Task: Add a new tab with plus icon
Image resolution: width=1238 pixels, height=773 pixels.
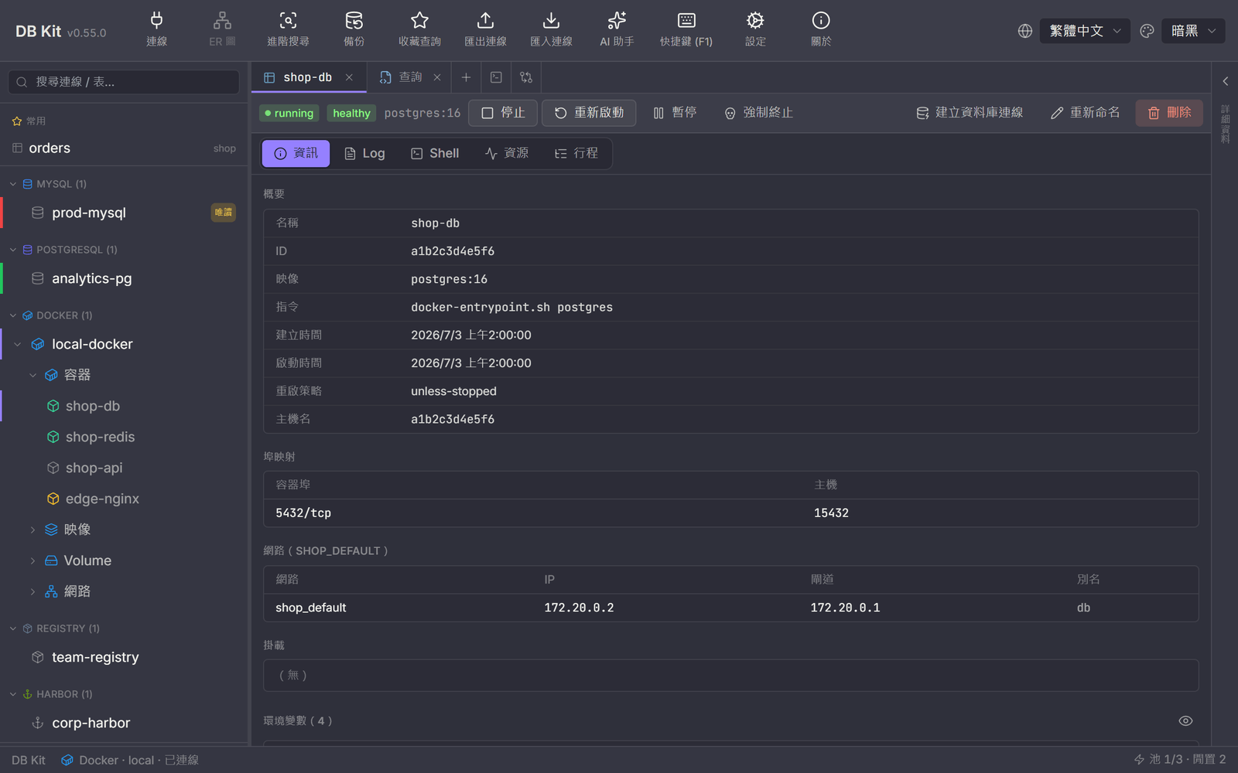Action: 466,77
